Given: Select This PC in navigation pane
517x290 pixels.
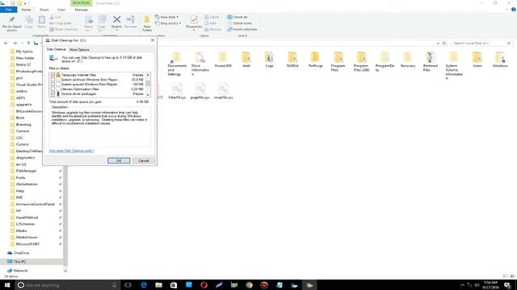Looking at the screenshot, I should click(x=19, y=262).
